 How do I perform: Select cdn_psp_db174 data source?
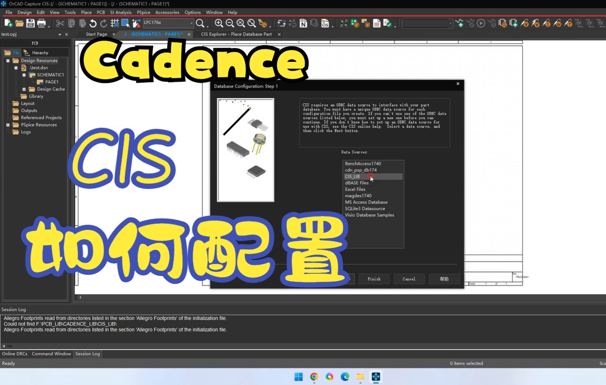click(361, 170)
